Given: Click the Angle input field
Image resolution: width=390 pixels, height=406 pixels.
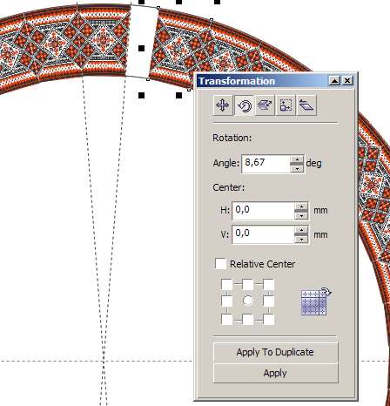Looking at the screenshot, I should pyautogui.click(x=266, y=164).
